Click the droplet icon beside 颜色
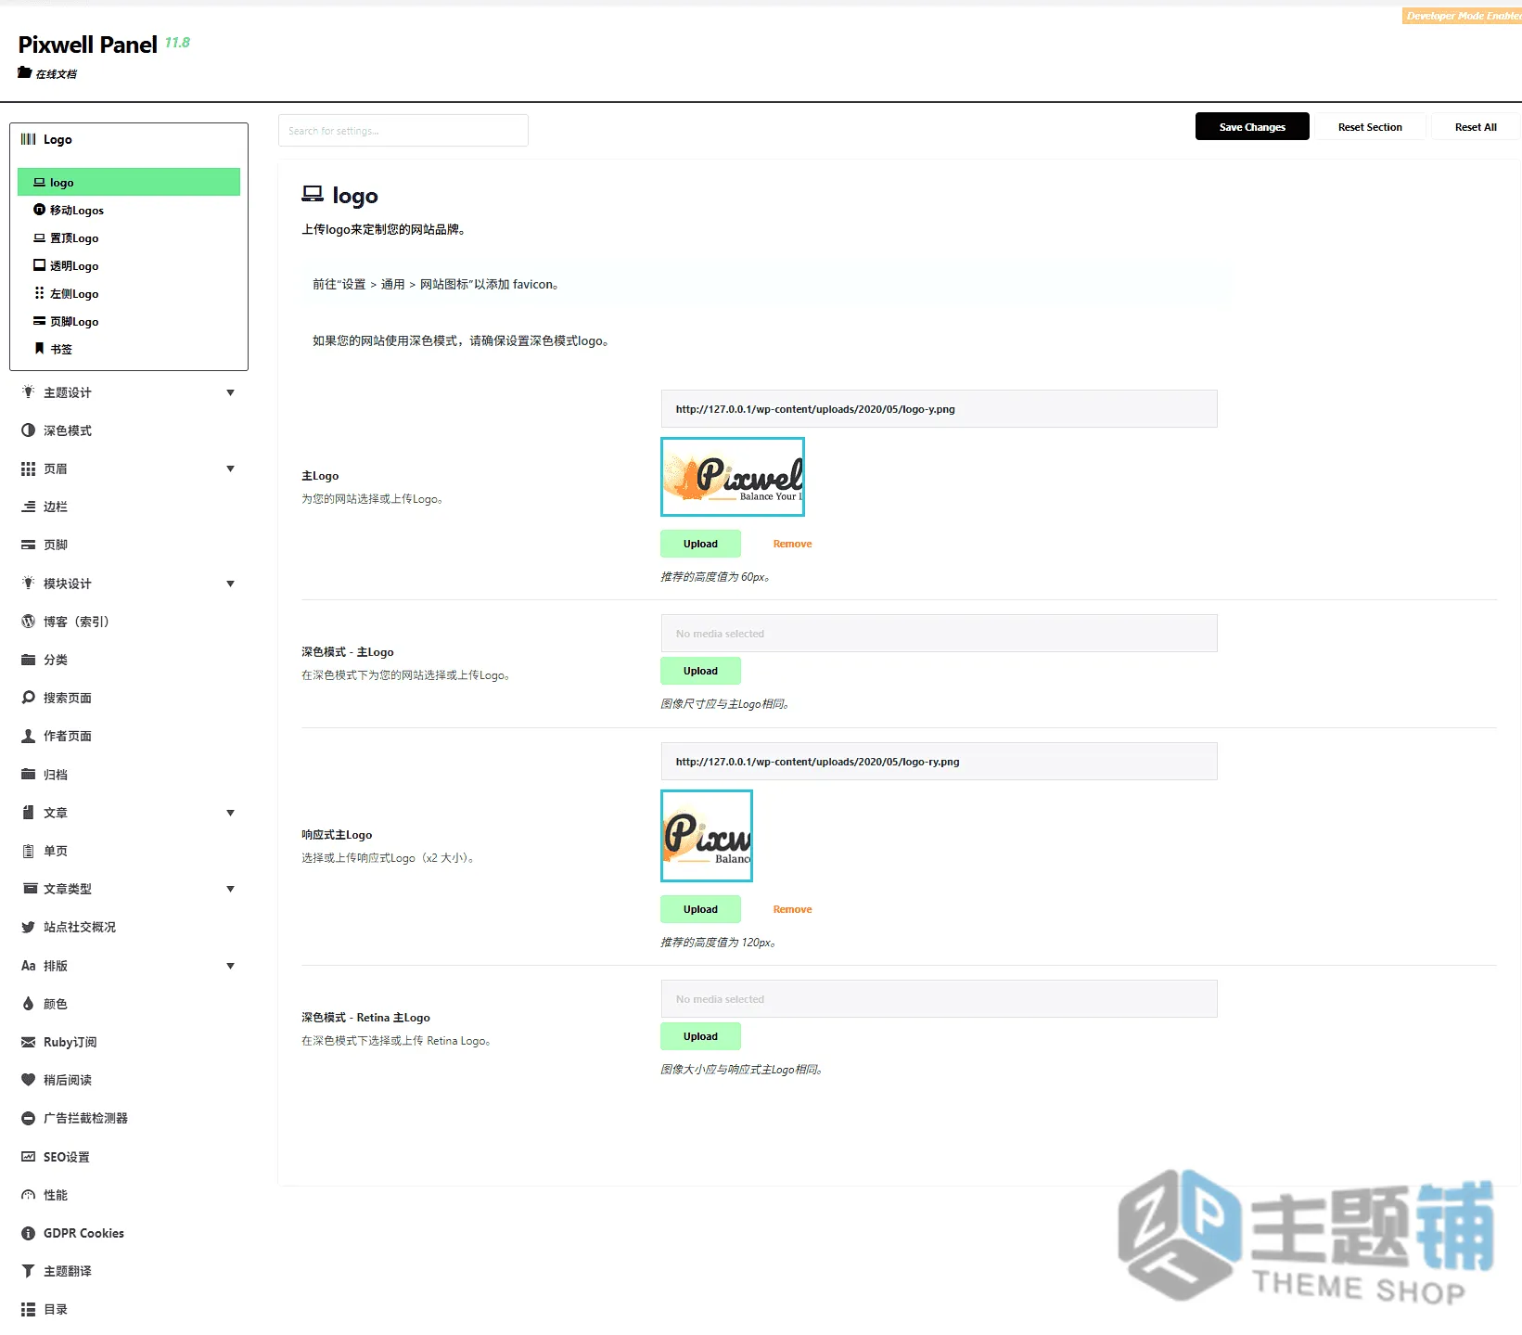Screen dimensions: 1522x1335 [x=28, y=1004]
